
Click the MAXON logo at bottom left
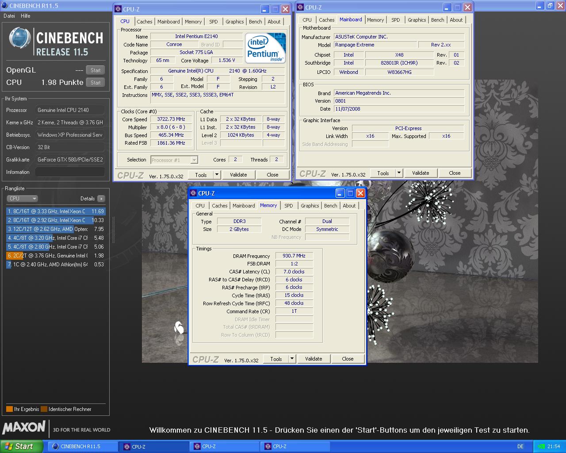coord(24,427)
